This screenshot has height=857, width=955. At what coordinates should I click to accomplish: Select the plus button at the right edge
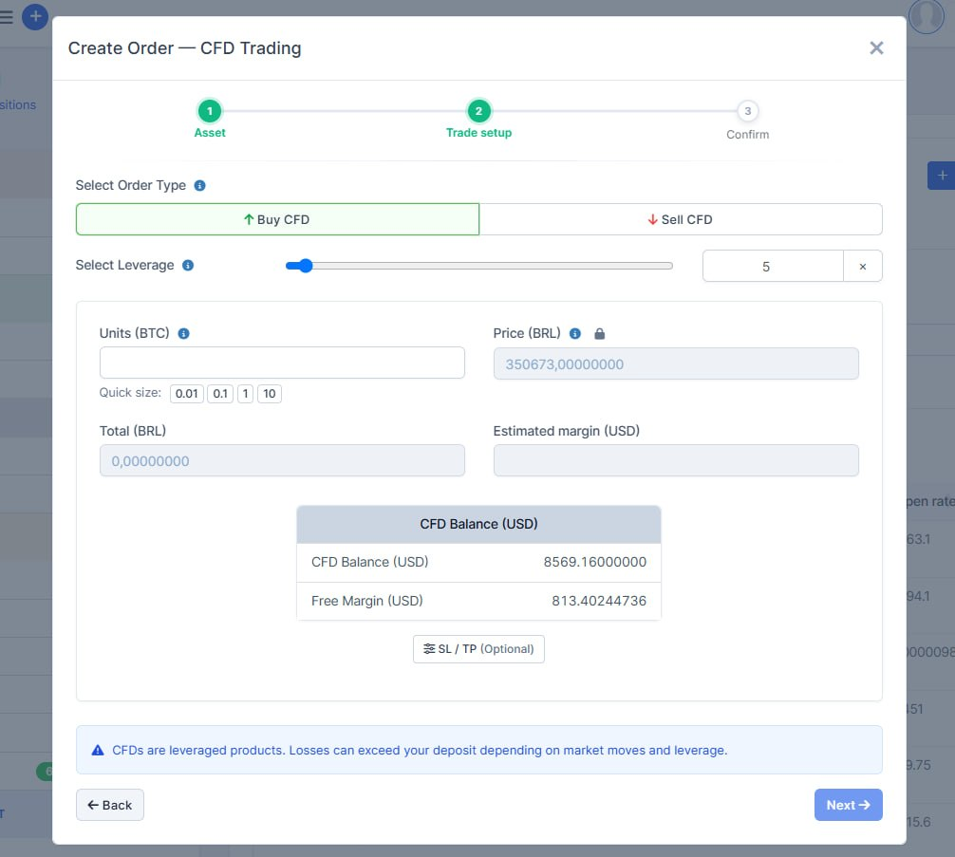point(942,176)
